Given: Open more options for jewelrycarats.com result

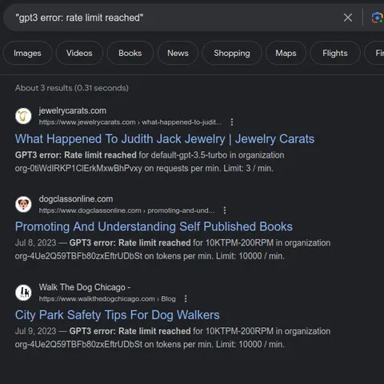Looking at the screenshot, I should [232, 122].
